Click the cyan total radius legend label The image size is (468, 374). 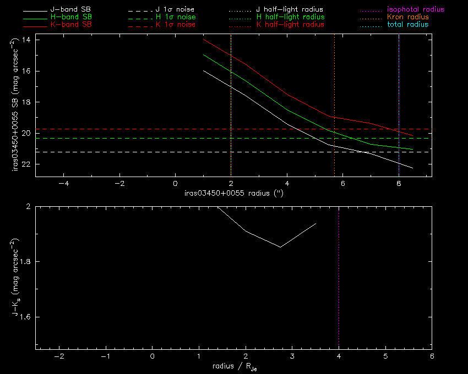(407, 25)
